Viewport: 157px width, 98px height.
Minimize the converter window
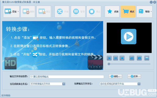pos(151,2)
